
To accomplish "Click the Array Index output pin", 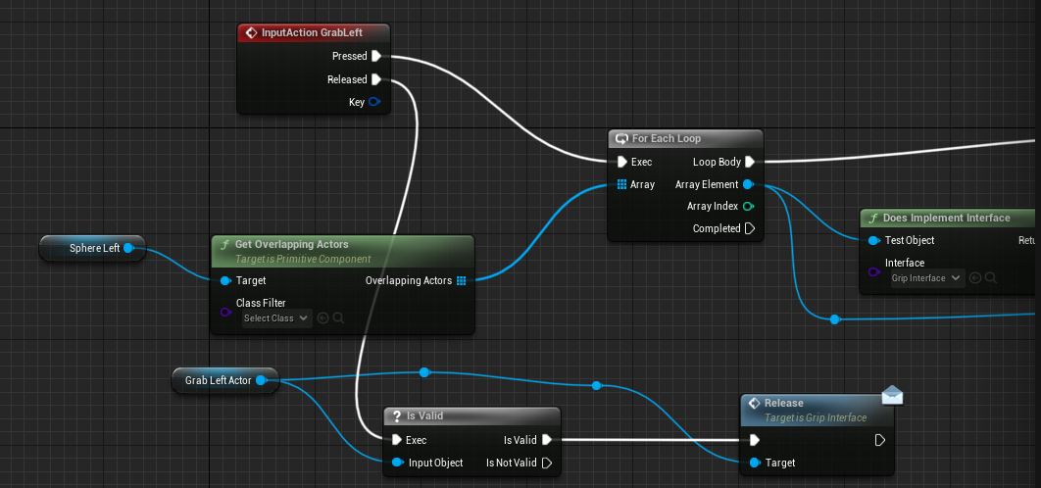I will (749, 207).
